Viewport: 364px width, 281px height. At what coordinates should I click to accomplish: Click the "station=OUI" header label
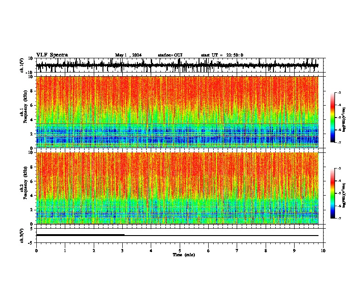tap(170, 55)
